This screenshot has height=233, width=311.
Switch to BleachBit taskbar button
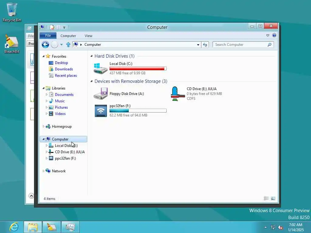52,227
